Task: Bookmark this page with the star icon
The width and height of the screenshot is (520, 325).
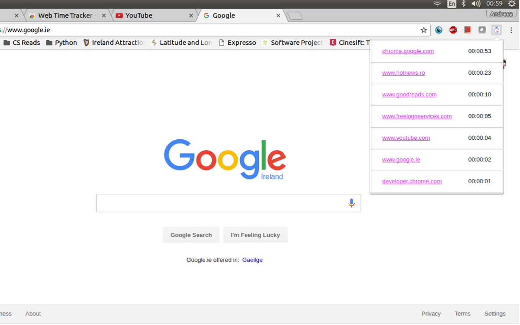Action: coord(424,30)
